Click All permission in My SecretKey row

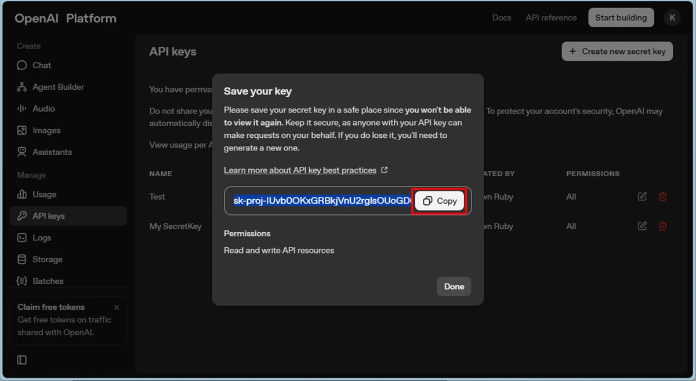571,226
